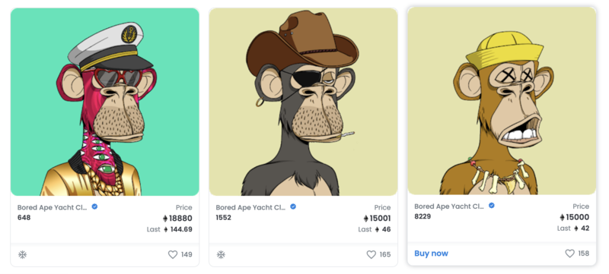Screen dimensions: 609x274
Task: Click Ethereum icon beside price 18880
Action: 165,219
